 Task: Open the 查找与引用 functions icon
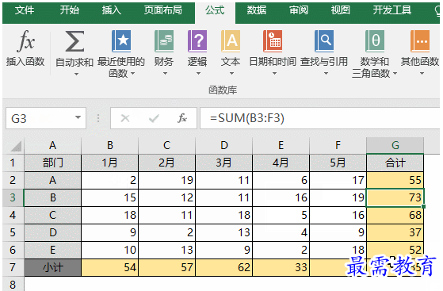pos(324,41)
